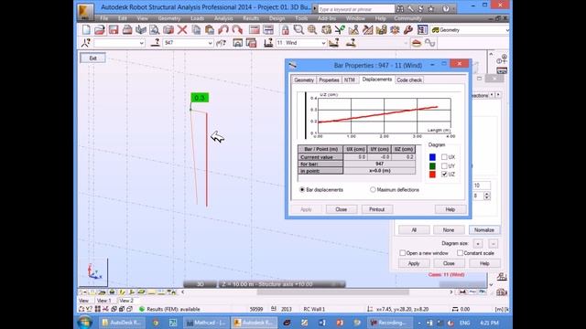Decrease Diagram size with minus button
This screenshot has height=329, width=586.
493,244
